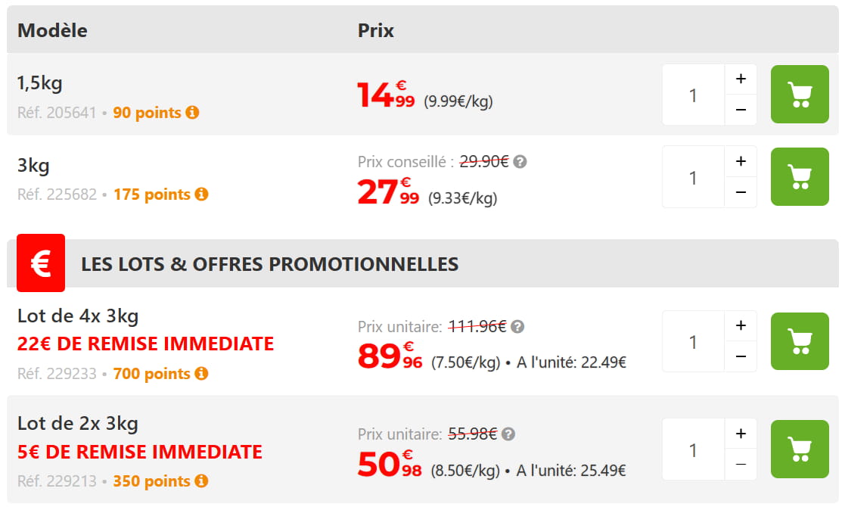842x507 pixels.
Task: Increase quantity for the 1,5kg product
Action: pos(741,78)
